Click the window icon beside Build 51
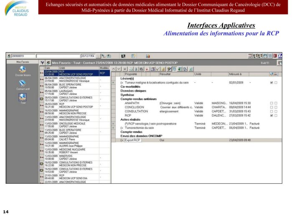292x215 pixels. tap(280, 63)
